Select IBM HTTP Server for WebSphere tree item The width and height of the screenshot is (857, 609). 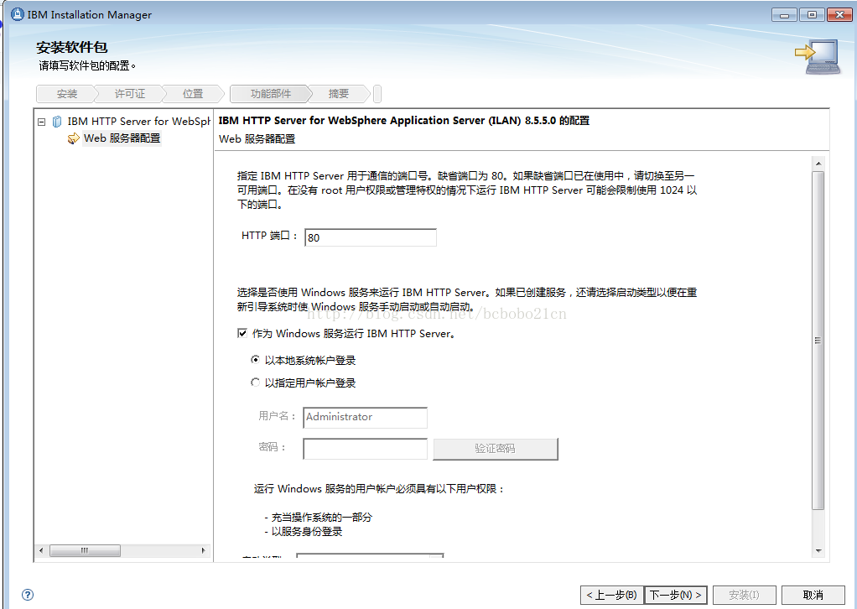pyautogui.click(x=138, y=122)
